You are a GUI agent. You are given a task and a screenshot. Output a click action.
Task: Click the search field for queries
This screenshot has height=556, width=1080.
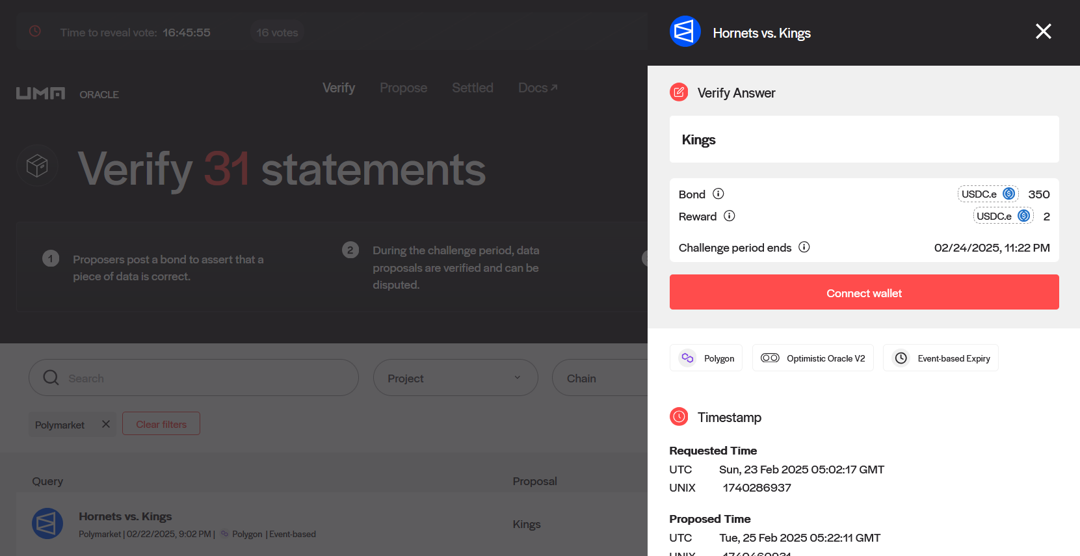(x=194, y=378)
